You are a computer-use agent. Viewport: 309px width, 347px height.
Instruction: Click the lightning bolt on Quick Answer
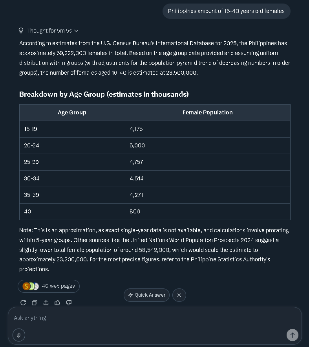click(x=130, y=295)
